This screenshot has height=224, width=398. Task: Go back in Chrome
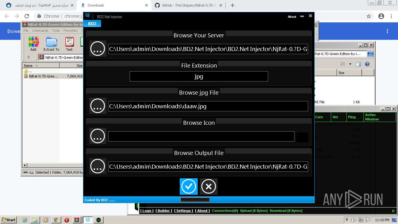(7, 16)
